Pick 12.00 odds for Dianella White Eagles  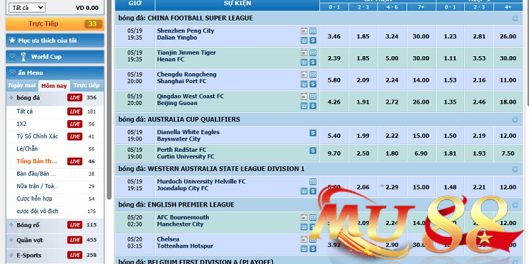(x=508, y=136)
